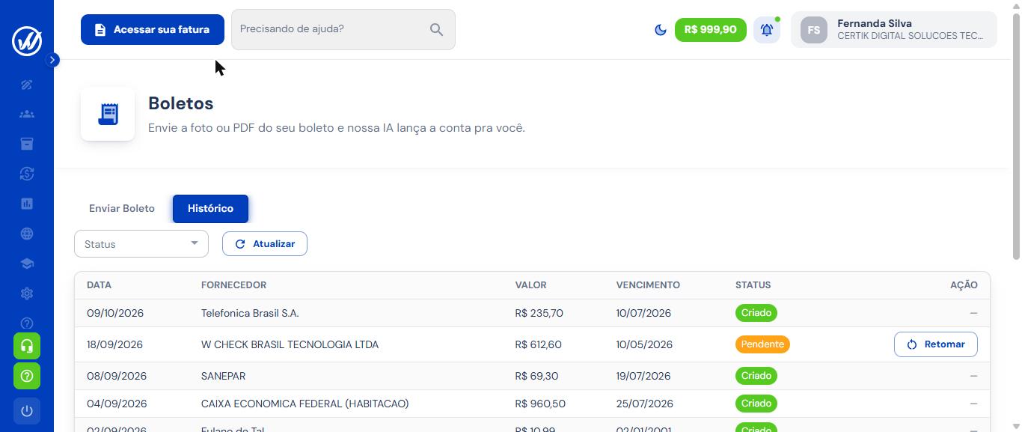1022x432 pixels.
Task: Open the bar chart reports sidebar icon
Action: [x=27, y=204]
